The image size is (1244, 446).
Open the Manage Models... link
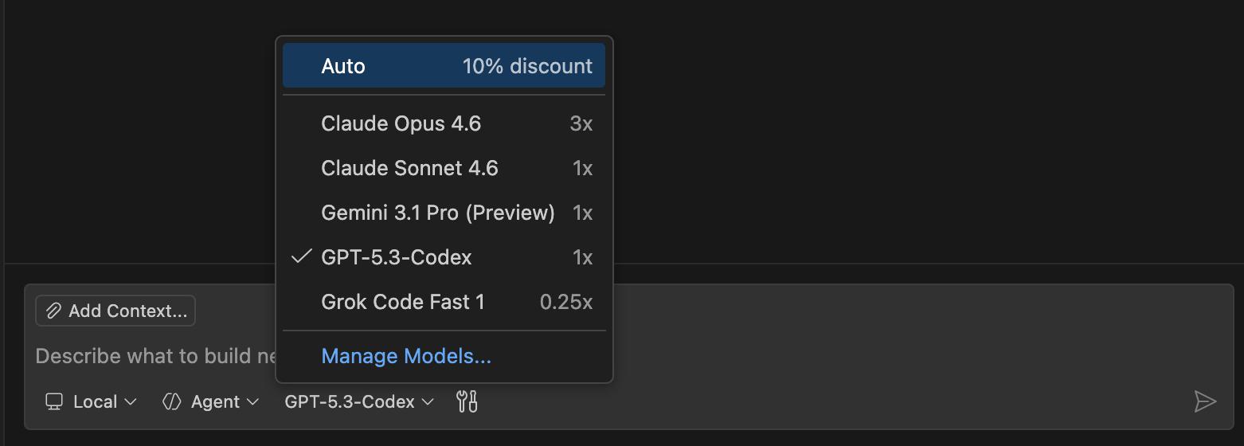pos(406,356)
